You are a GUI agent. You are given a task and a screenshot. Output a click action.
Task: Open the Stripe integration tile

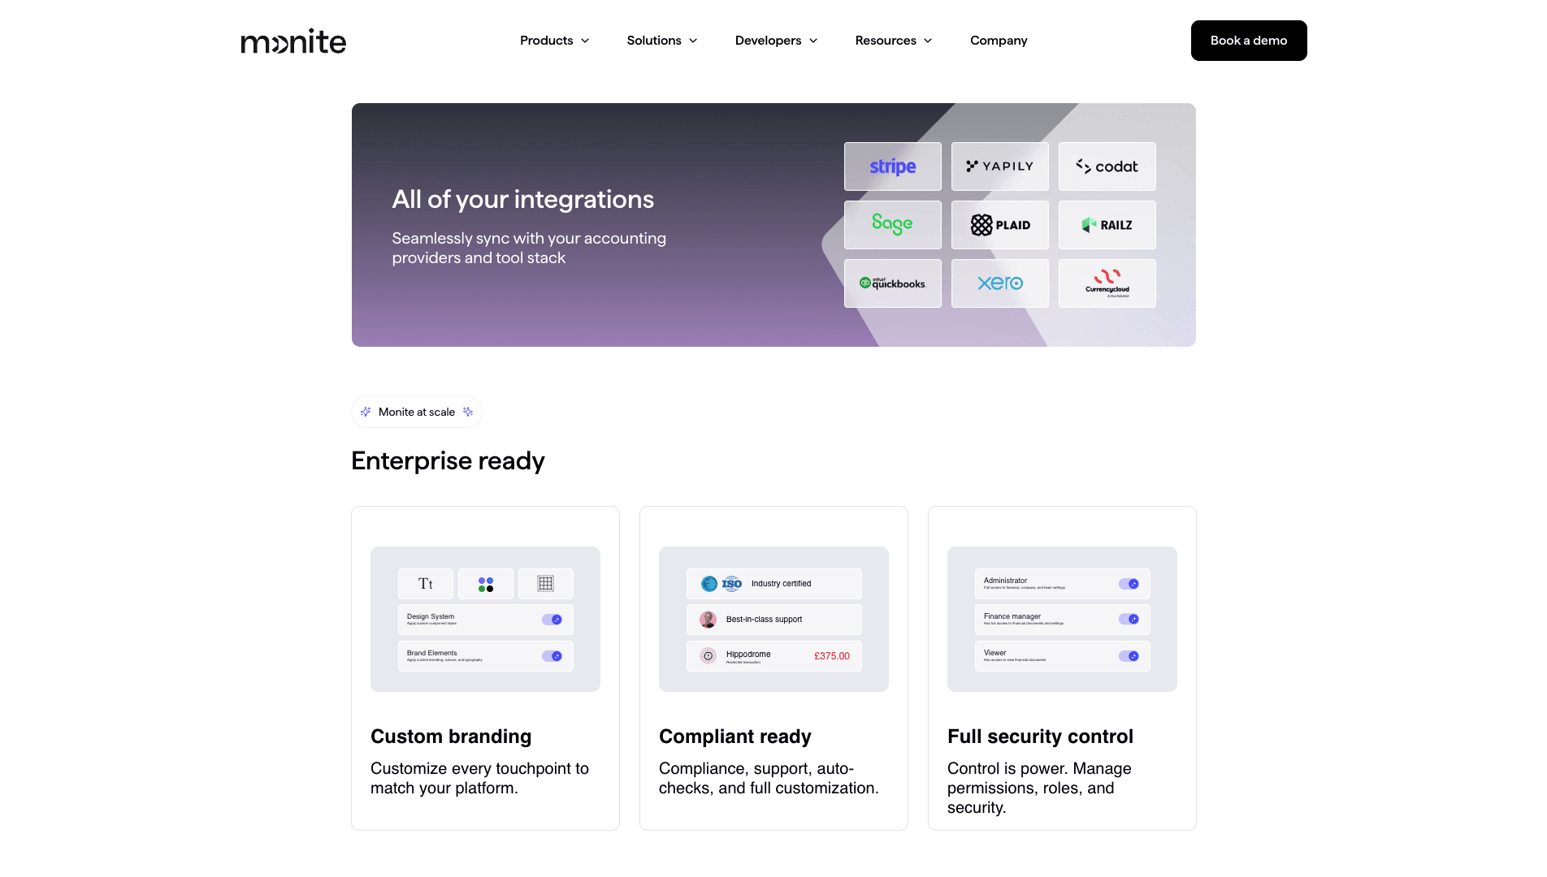[x=892, y=166]
